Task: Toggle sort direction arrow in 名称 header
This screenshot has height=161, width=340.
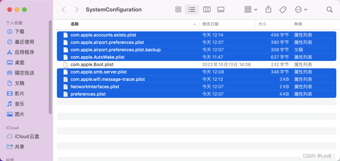Action: pos(195,24)
